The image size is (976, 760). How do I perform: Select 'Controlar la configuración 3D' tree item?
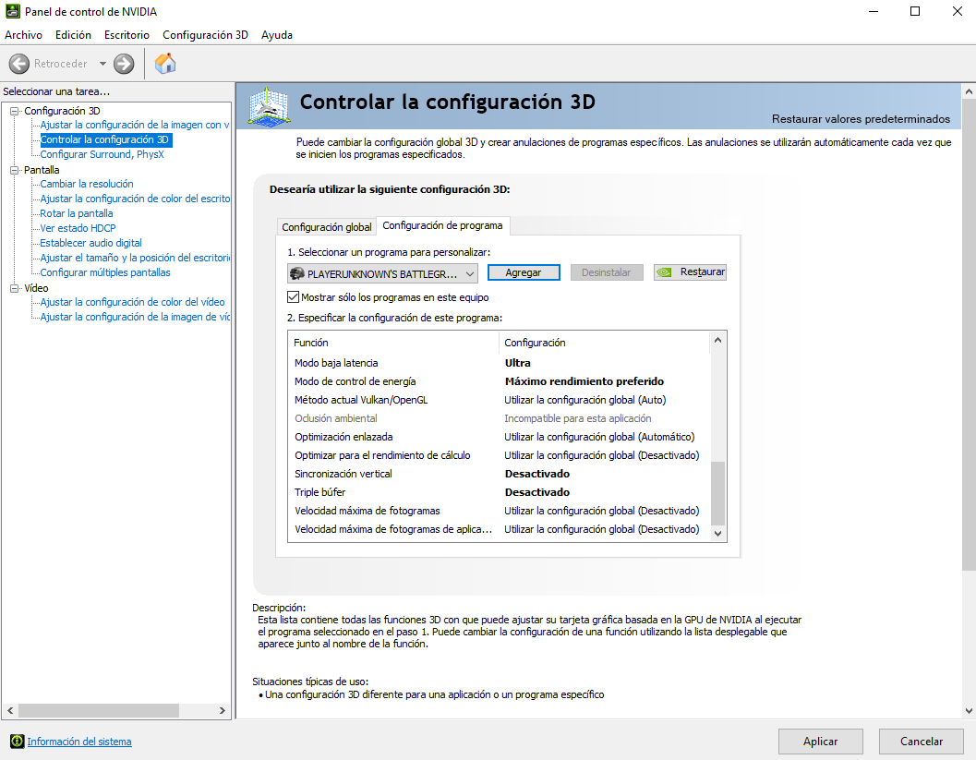[105, 139]
